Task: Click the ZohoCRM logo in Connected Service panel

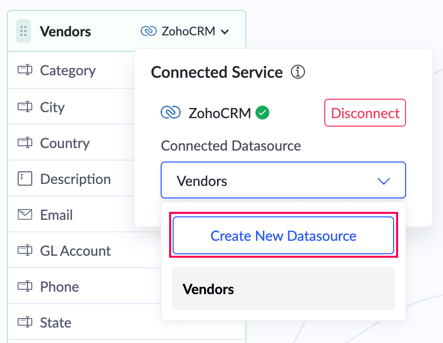Action: click(x=171, y=113)
